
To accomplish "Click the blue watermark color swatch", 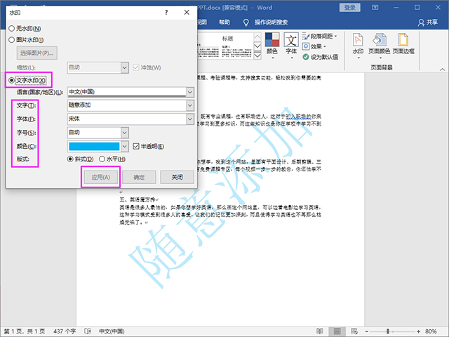I will pyautogui.click(x=94, y=147).
